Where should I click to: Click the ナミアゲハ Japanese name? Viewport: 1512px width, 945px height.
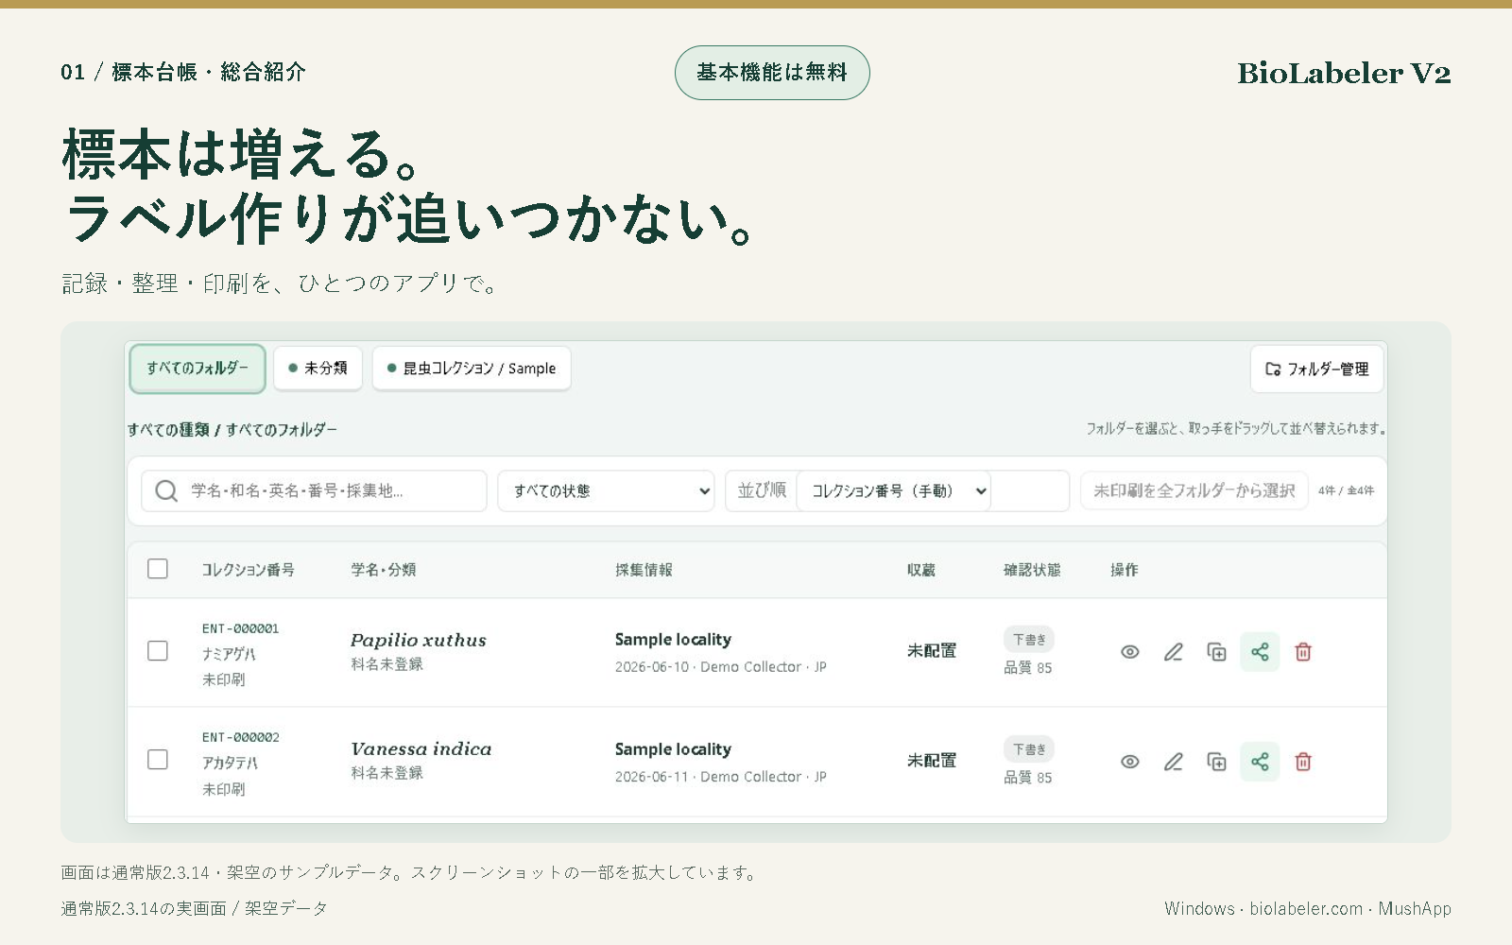229,654
